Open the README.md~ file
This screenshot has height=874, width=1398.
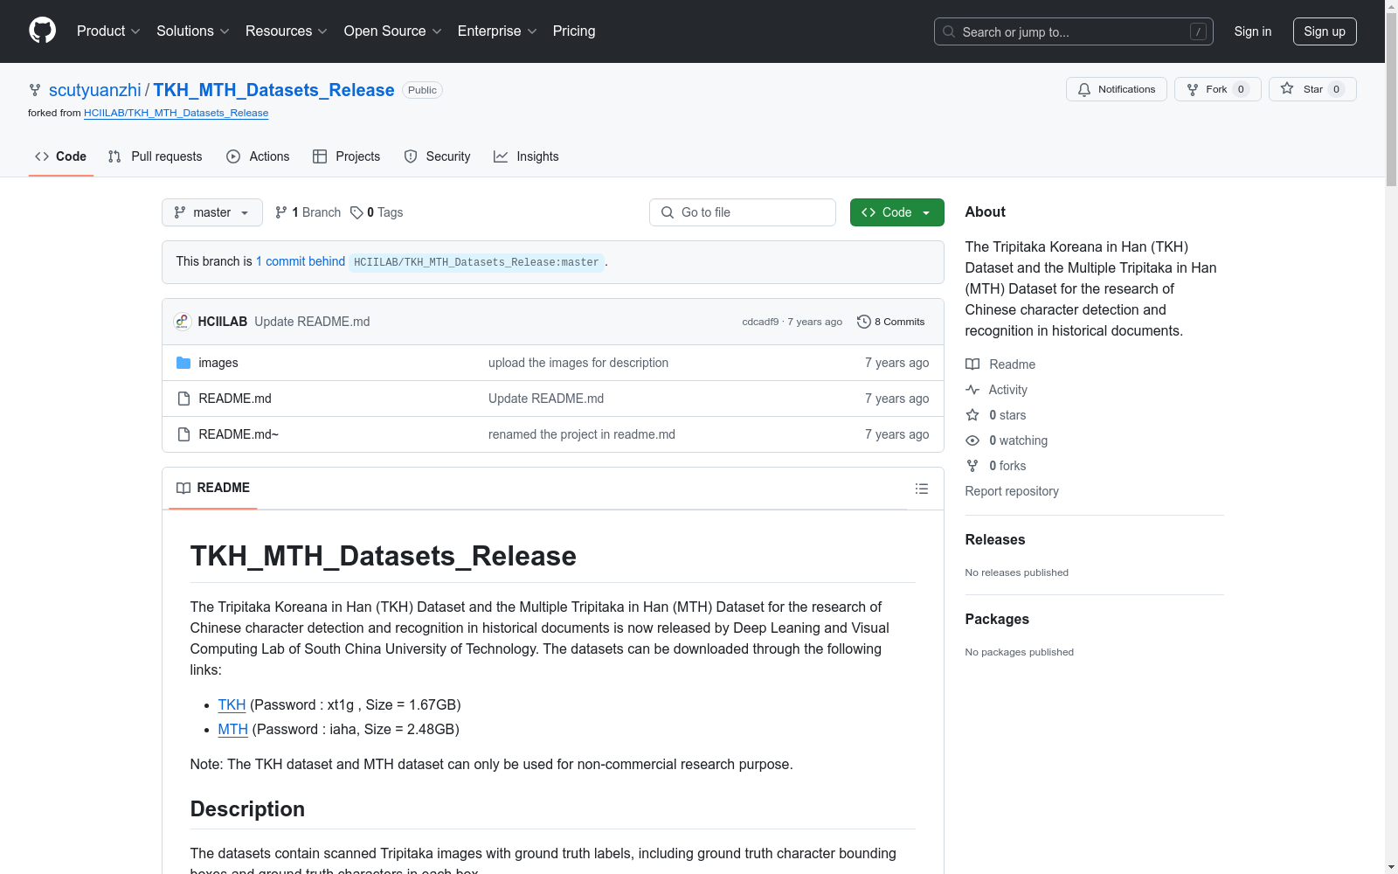(x=239, y=434)
